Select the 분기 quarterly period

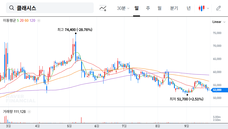(x=174, y=8)
